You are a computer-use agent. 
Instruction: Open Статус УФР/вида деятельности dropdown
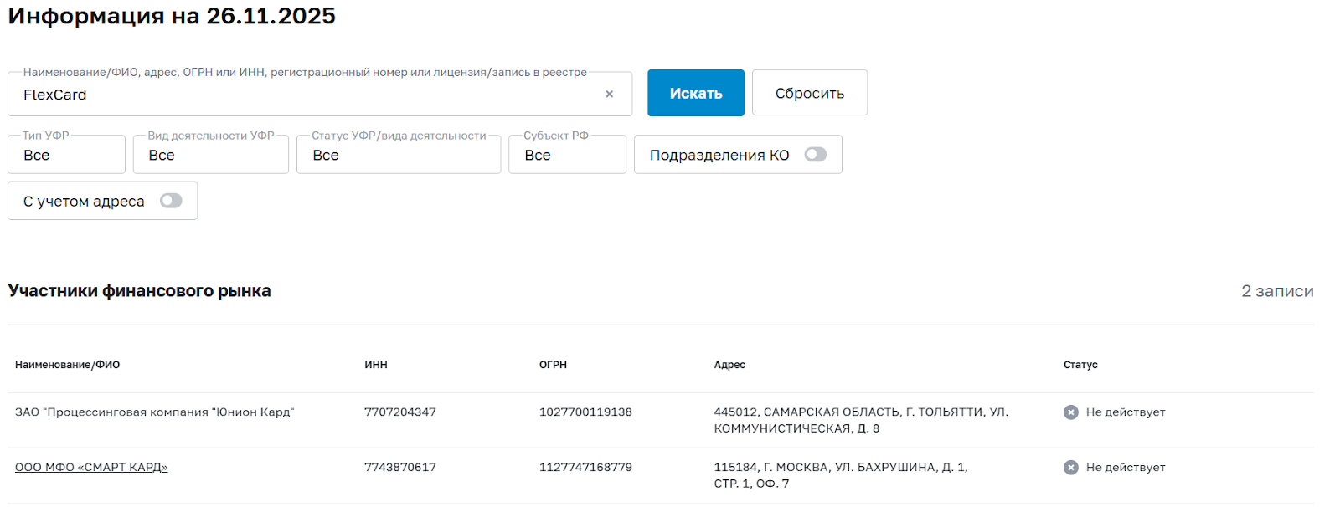(x=398, y=155)
